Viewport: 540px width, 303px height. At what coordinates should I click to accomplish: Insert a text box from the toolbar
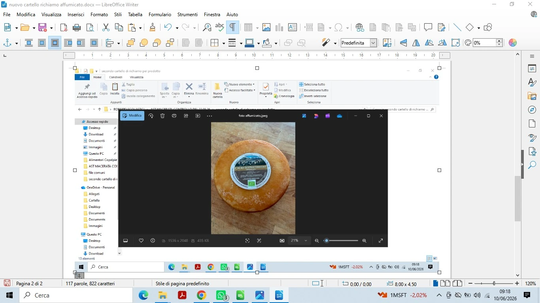point(293,27)
